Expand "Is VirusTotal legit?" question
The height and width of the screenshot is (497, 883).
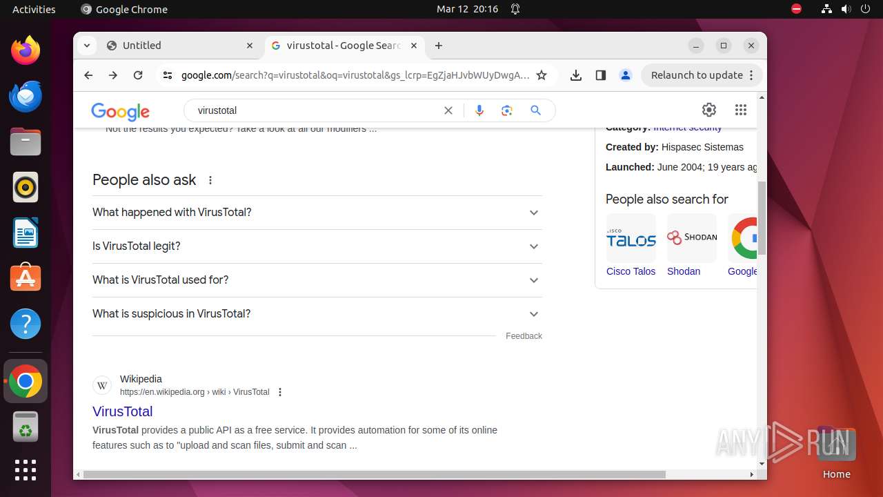(317, 246)
